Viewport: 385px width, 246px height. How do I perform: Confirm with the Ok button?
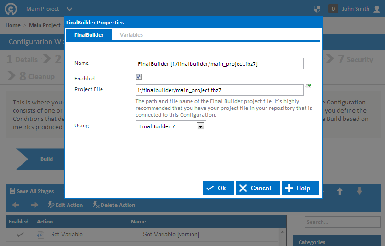(218, 188)
